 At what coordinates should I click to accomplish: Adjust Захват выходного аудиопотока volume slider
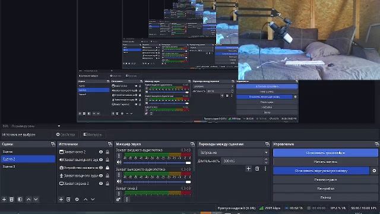157,182
